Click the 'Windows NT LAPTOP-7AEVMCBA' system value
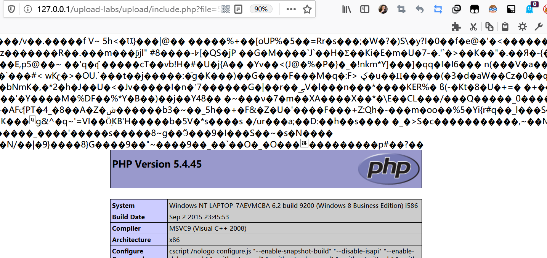Image resolution: width=547 pixels, height=258 pixels. point(294,206)
